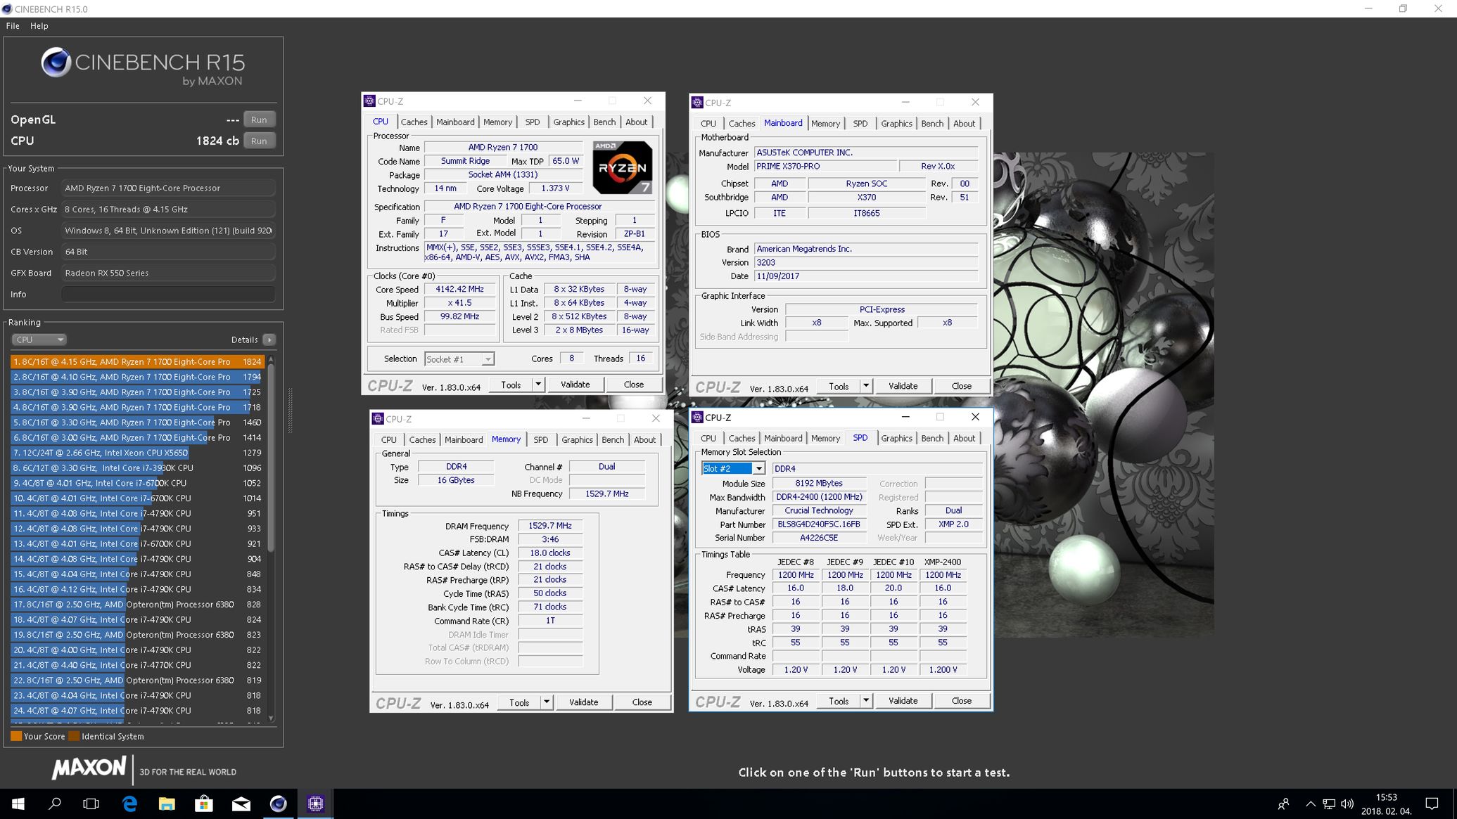Click the Info input field
Viewport: 1457px width, 819px height.
click(168, 295)
